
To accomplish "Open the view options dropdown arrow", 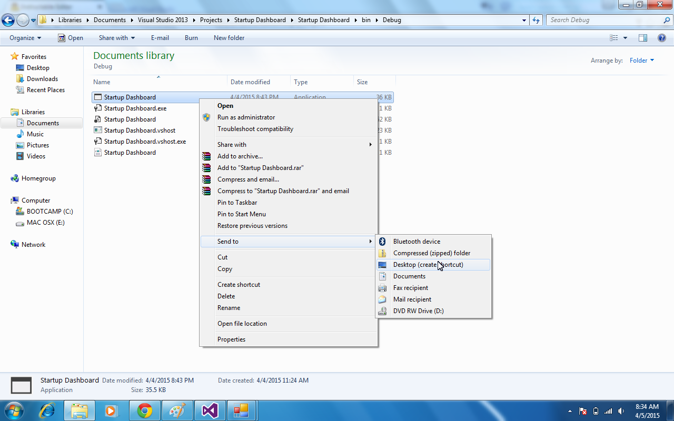I will (625, 38).
